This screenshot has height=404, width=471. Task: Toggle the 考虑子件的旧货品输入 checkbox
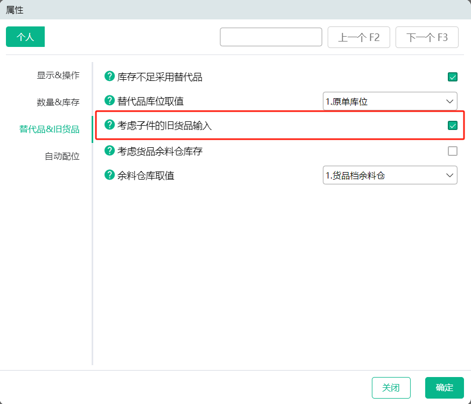tap(452, 125)
